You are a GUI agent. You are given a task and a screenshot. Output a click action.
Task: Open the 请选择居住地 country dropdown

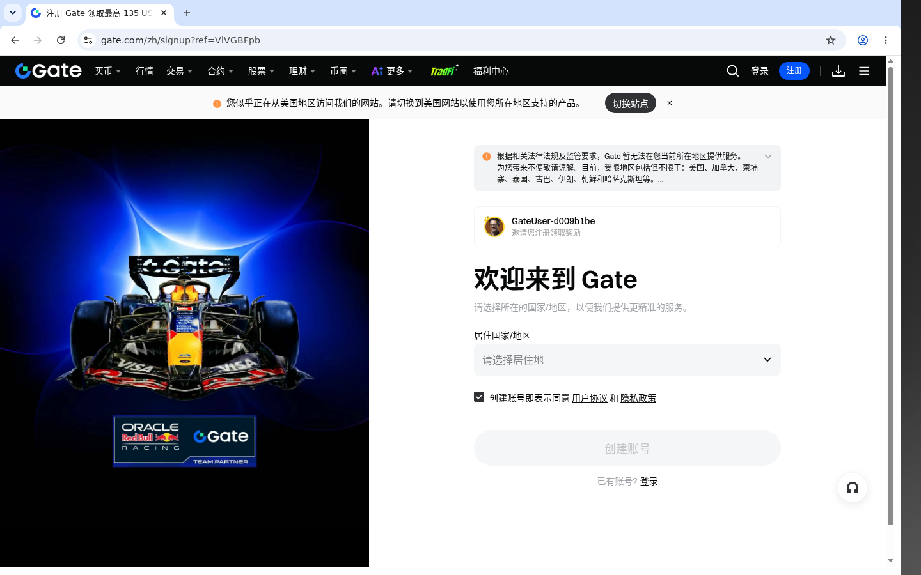coord(627,360)
